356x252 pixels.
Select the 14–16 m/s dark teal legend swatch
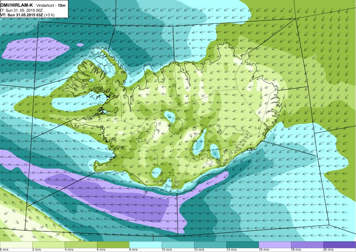click(x=243, y=245)
